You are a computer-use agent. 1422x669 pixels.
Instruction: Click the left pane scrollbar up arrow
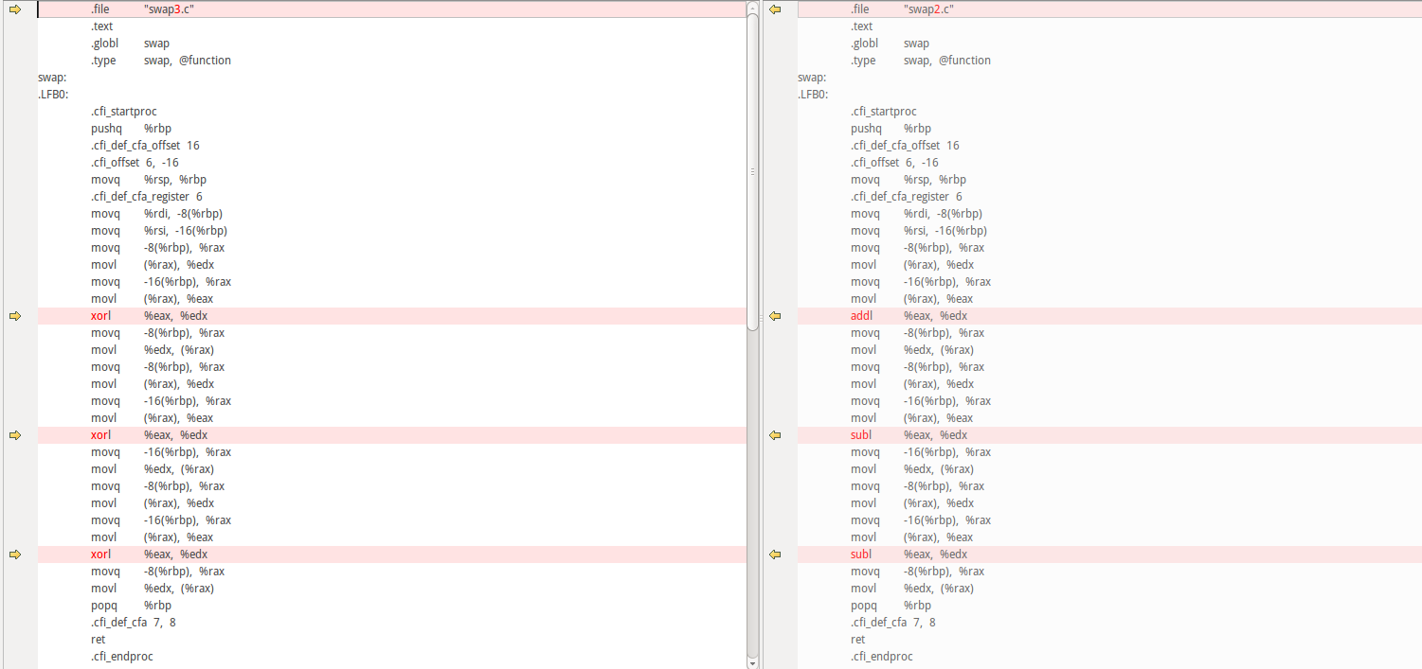752,6
